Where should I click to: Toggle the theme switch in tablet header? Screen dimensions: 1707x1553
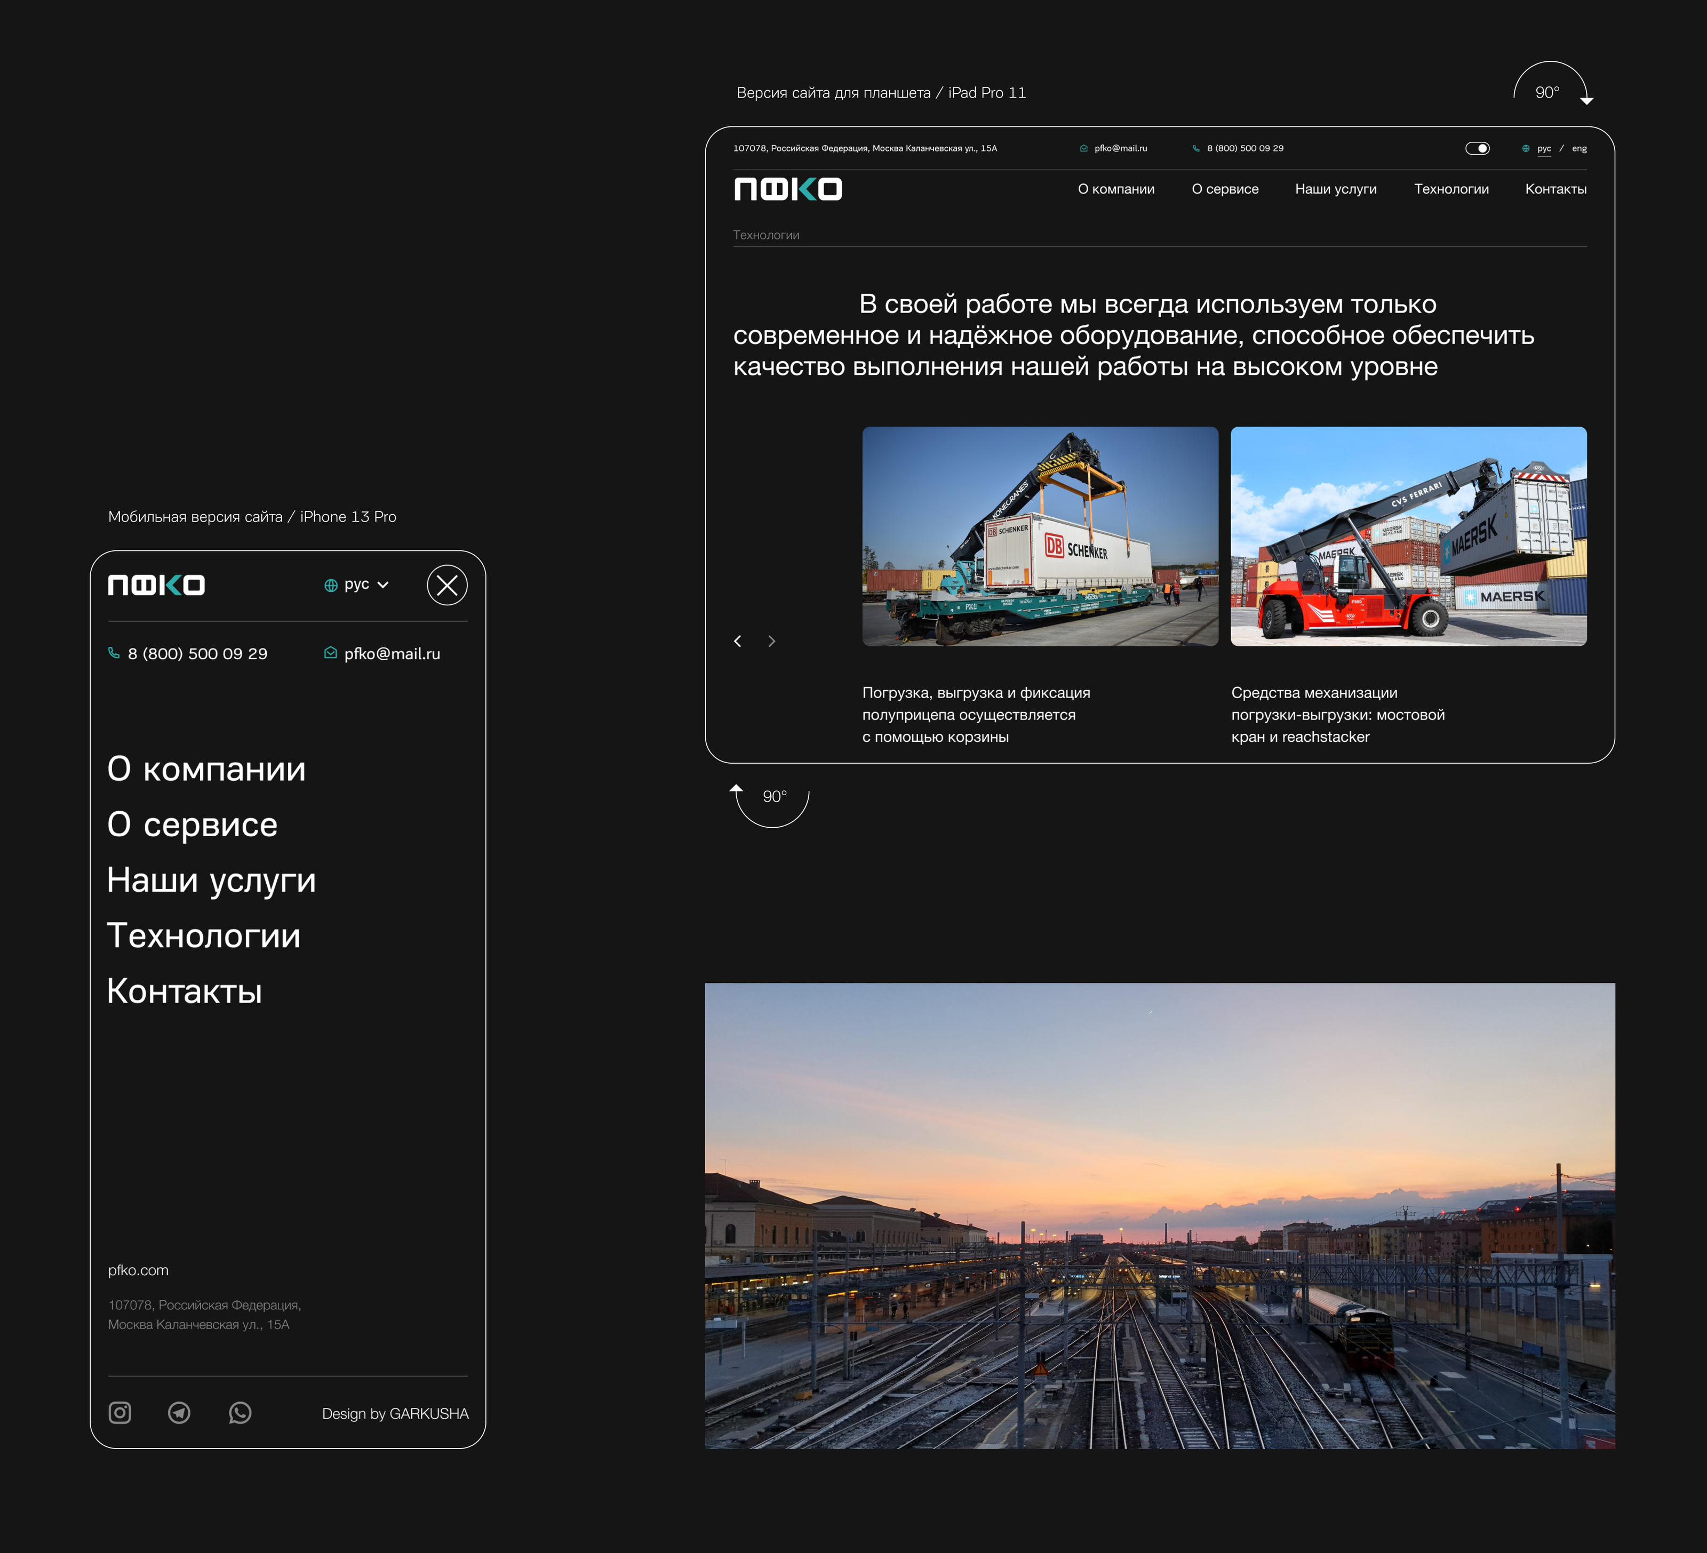click(1477, 148)
